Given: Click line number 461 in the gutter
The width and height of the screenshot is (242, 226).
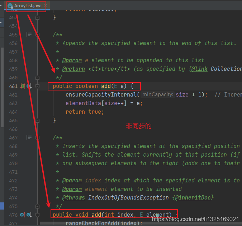Looking at the screenshot, I should (13, 86).
